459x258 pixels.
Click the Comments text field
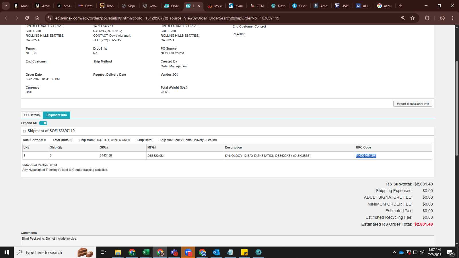227,241
